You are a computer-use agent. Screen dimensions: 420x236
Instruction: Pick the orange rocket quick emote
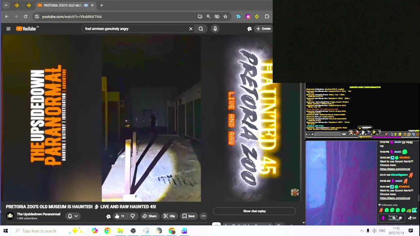pos(381,210)
